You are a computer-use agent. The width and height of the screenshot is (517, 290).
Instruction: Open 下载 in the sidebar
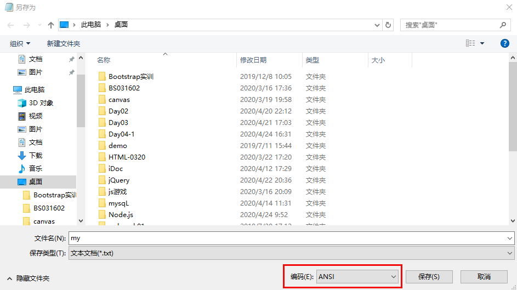pos(35,156)
